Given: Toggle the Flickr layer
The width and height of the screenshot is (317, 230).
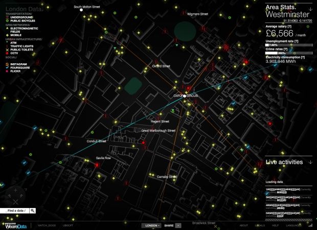Looking at the screenshot, I should point(13,71).
